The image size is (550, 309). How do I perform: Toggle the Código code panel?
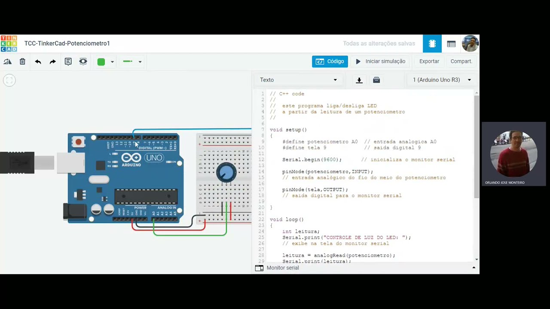pyautogui.click(x=330, y=61)
